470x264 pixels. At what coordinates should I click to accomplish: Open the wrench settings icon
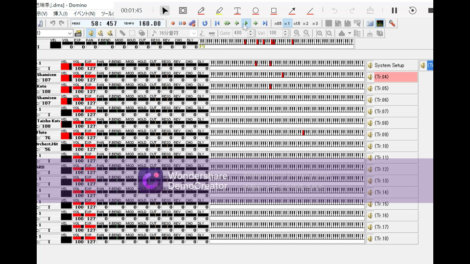tap(392, 23)
